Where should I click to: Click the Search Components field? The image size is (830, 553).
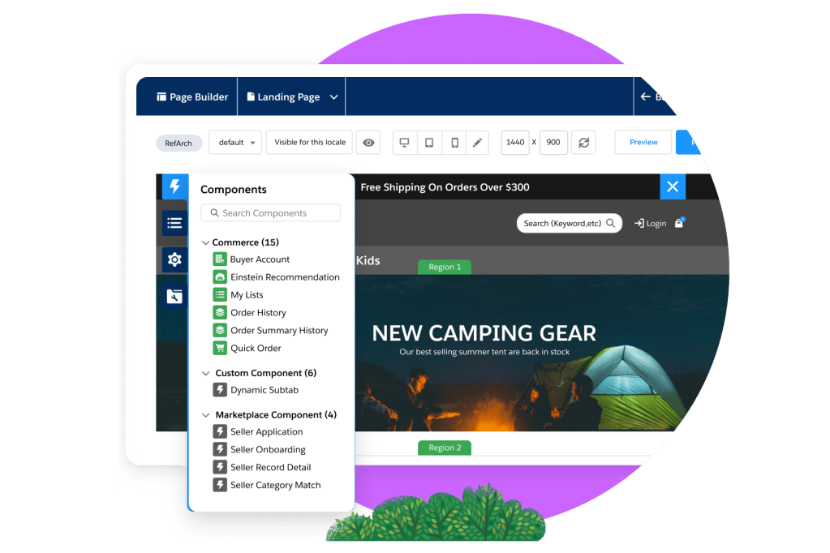point(270,212)
